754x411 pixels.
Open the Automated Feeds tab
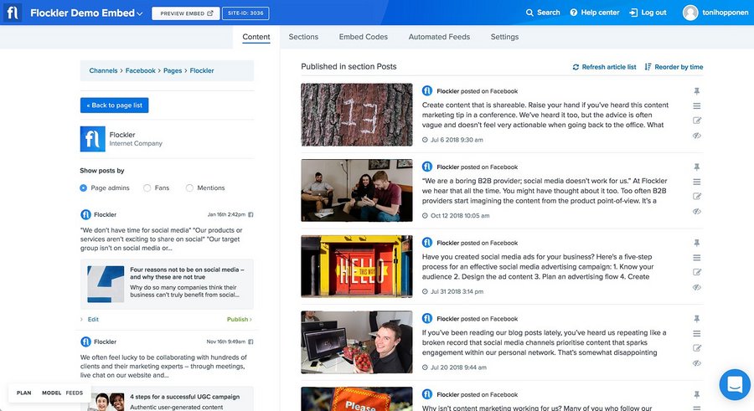click(439, 37)
